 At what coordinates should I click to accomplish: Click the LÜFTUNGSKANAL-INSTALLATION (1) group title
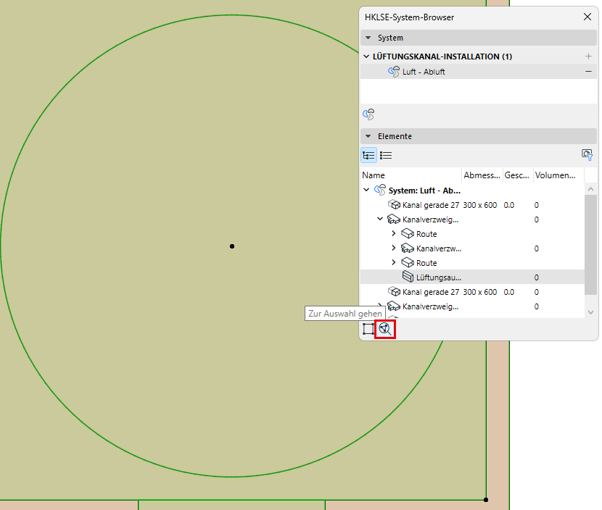442,57
